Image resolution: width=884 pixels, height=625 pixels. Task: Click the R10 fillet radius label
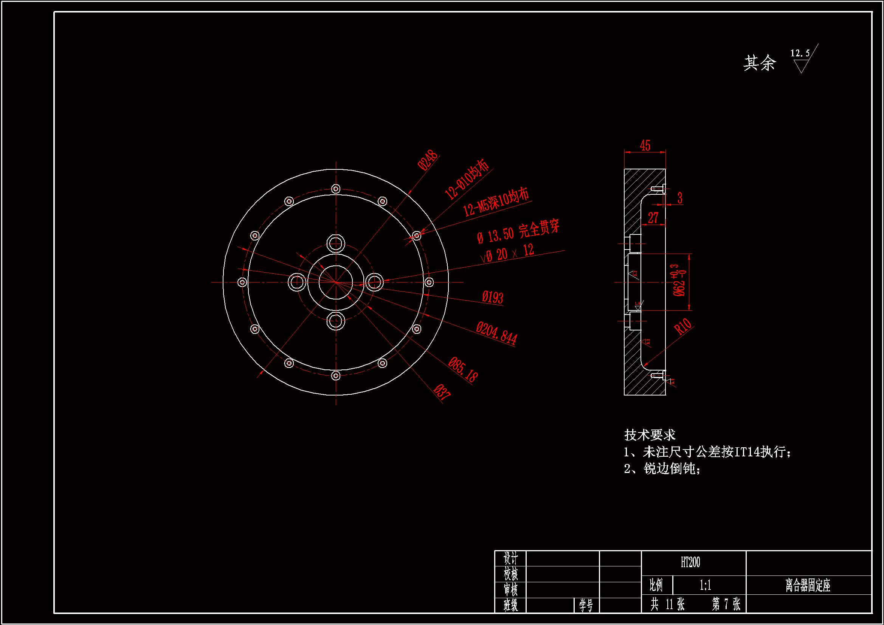683,326
